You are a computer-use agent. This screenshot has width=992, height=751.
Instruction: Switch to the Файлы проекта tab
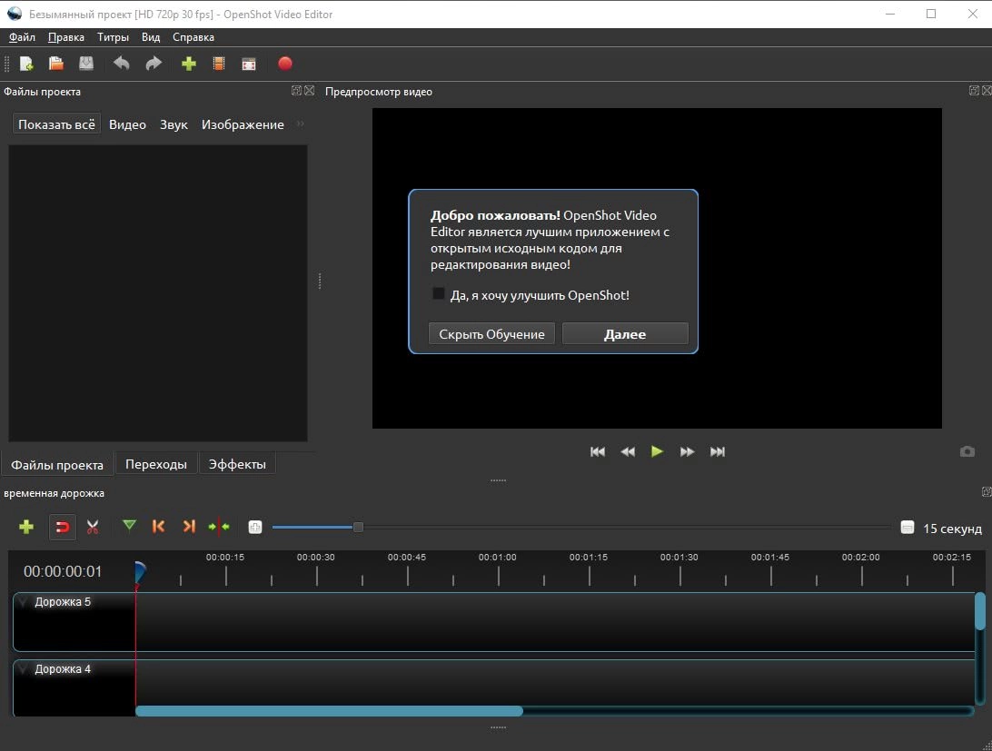click(x=57, y=465)
